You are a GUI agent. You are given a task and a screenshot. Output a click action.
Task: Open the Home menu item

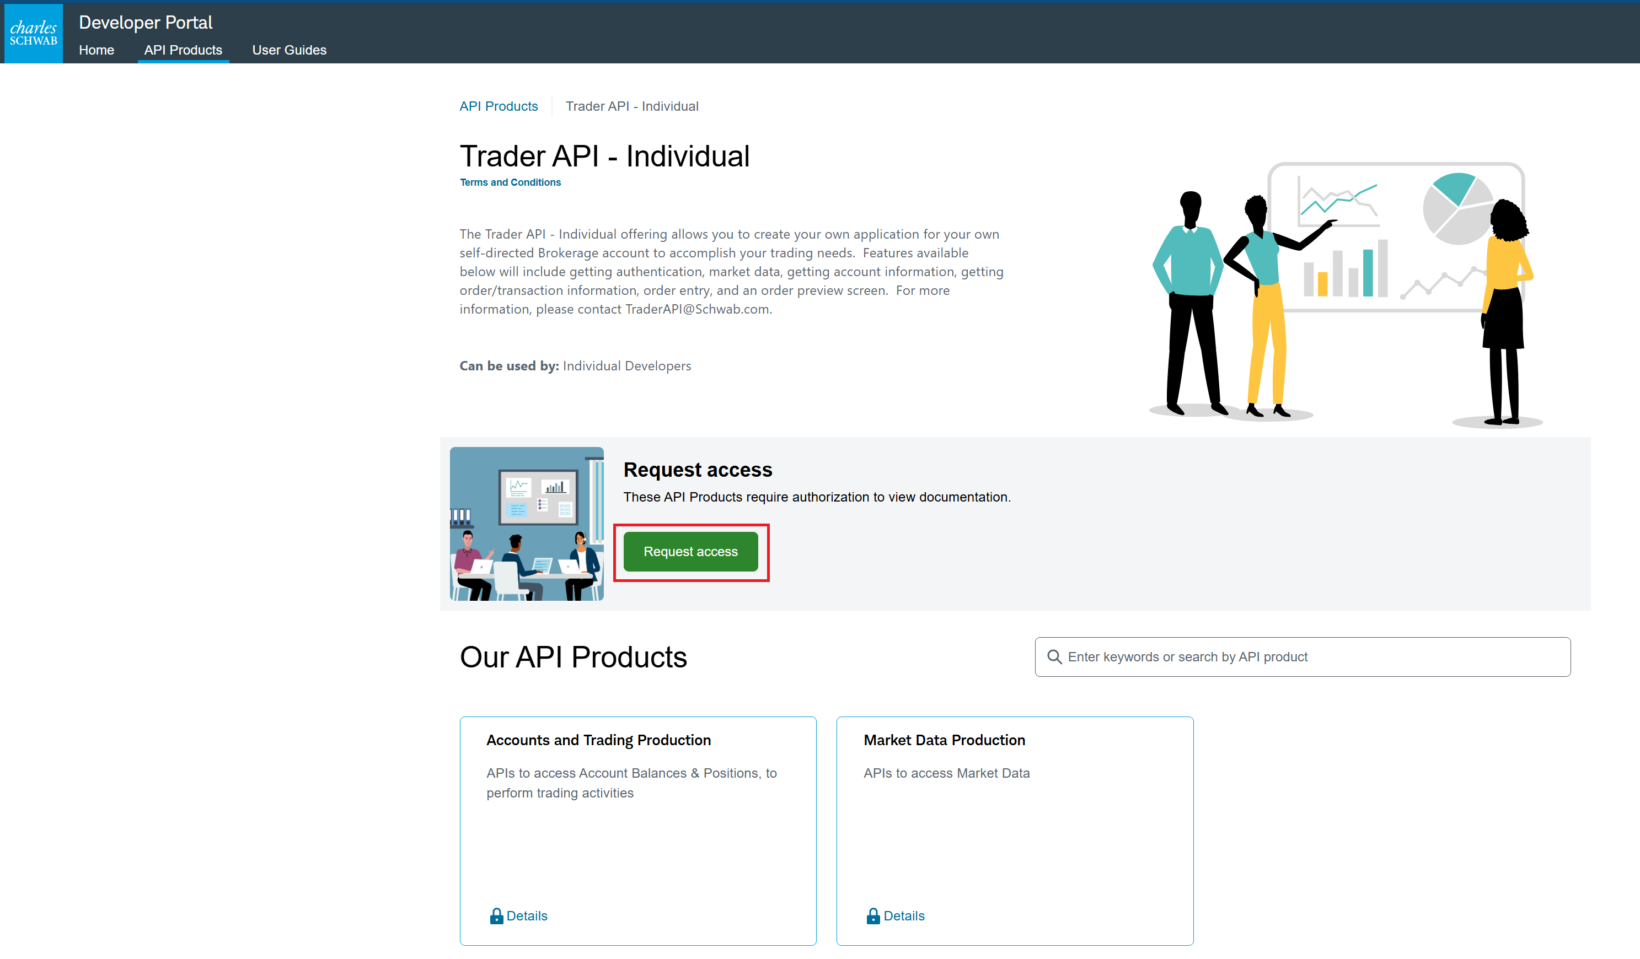click(97, 50)
